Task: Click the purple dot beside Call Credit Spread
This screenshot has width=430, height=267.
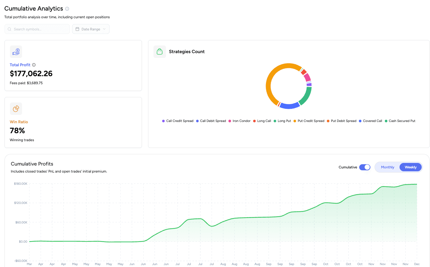Action: pyautogui.click(x=163, y=121)
